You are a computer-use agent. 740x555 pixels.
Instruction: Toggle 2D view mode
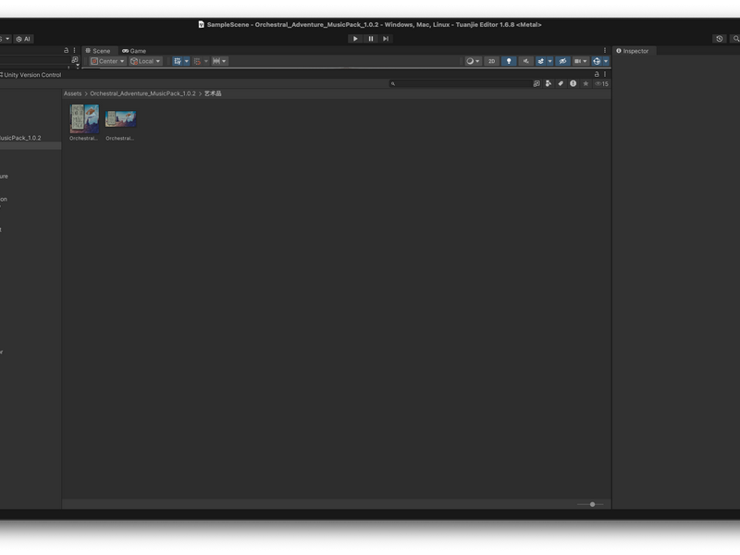point(491,61)
